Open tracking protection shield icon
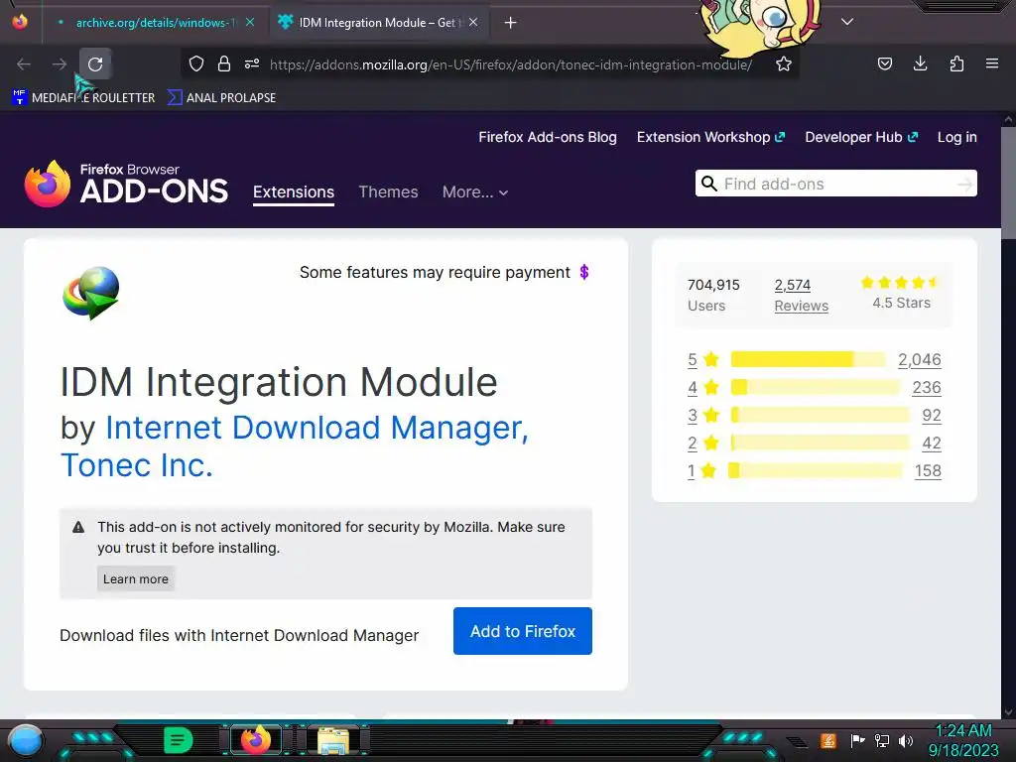 click(196, 64)
